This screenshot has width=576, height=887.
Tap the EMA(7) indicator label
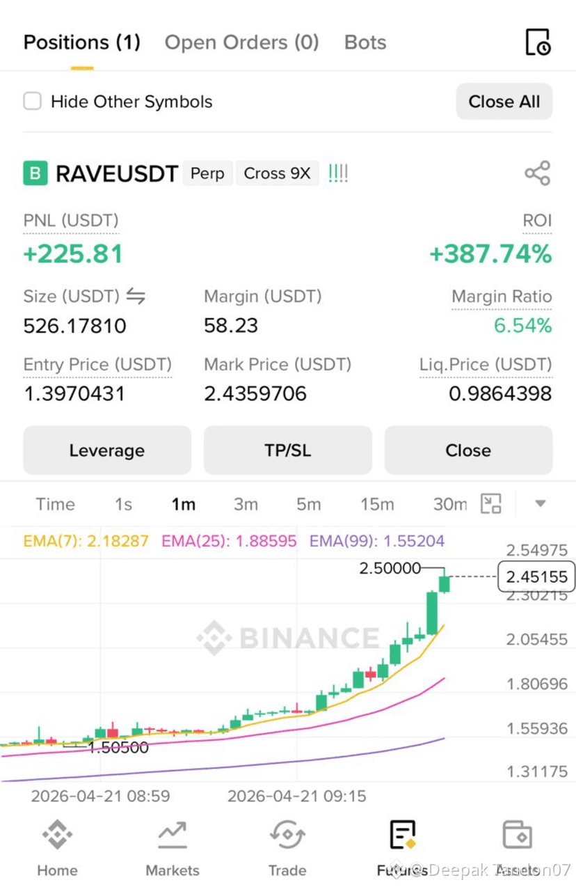tap(86, 541)
